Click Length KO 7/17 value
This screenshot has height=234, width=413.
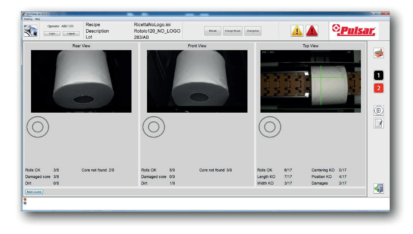tap(288, 177)
